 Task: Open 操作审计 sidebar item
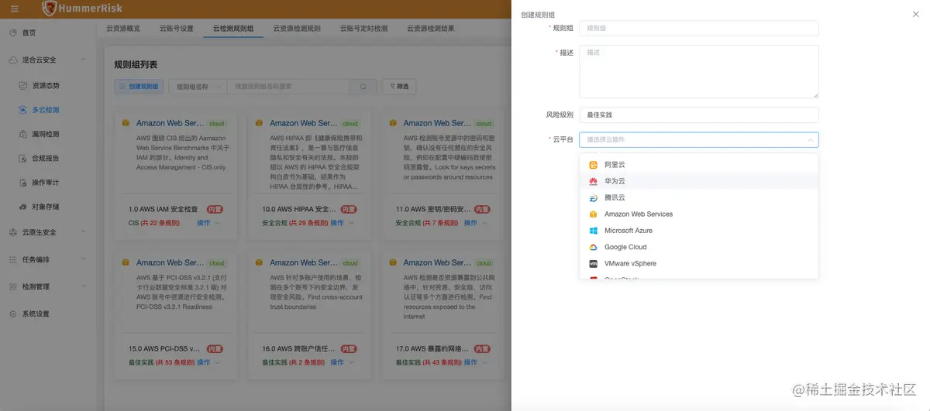[x=46, y=183]
